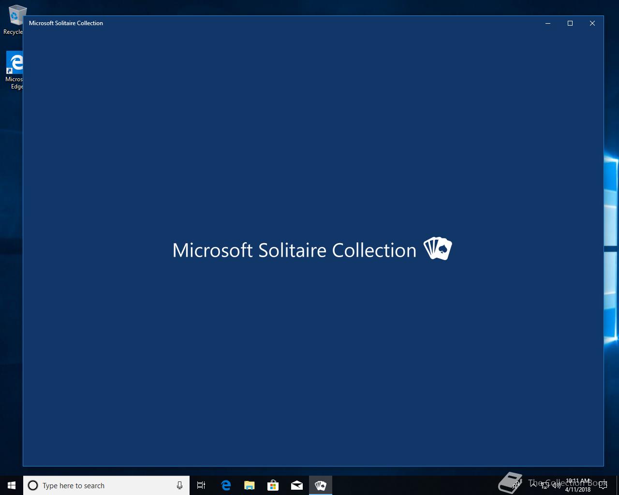Activate the Cortana microphone icon
This screenshot has width=619, height=495.
[179, 485]
